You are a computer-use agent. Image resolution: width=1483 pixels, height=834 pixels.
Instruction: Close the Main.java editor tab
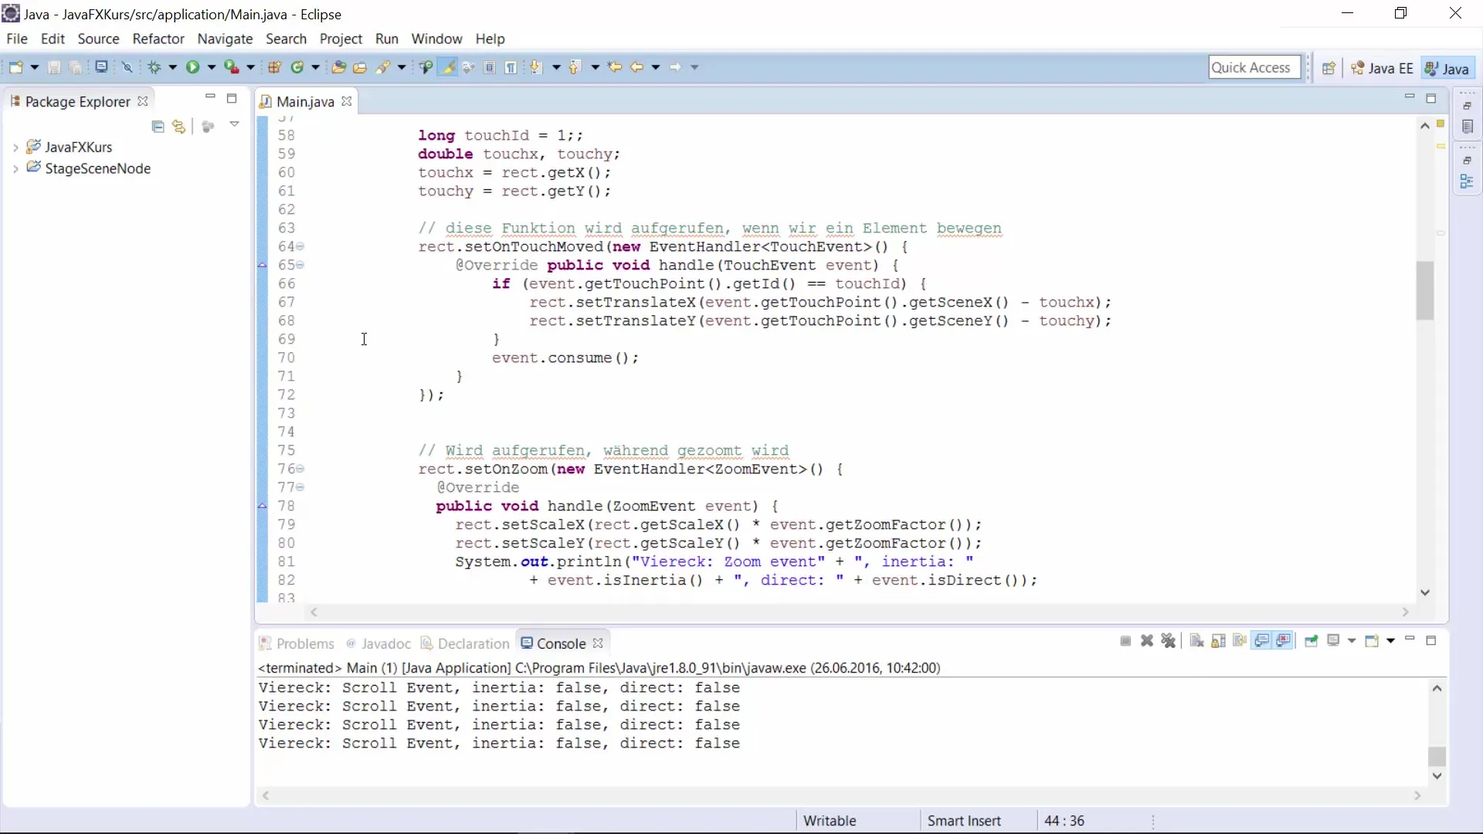[x=347, y=101]
